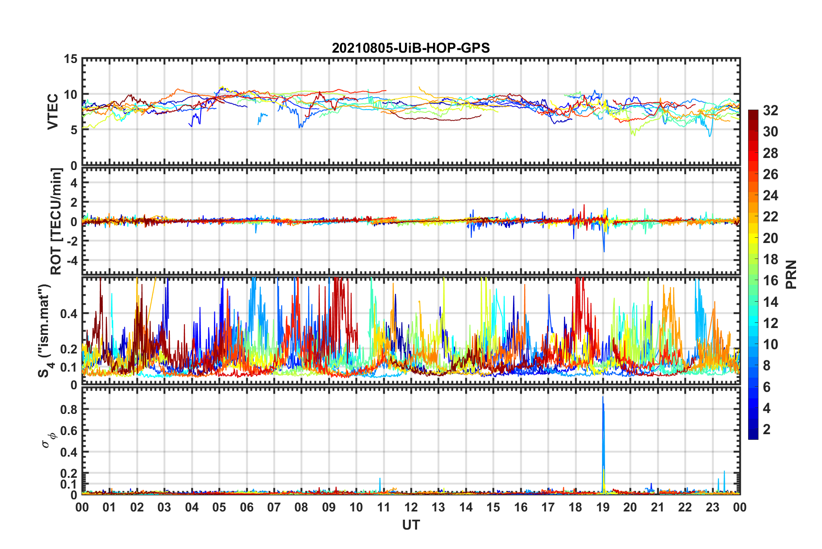Click the sigma phi axis label
Image resolution: width=822 pixels, height=549 pixels.
pos(48,439)
